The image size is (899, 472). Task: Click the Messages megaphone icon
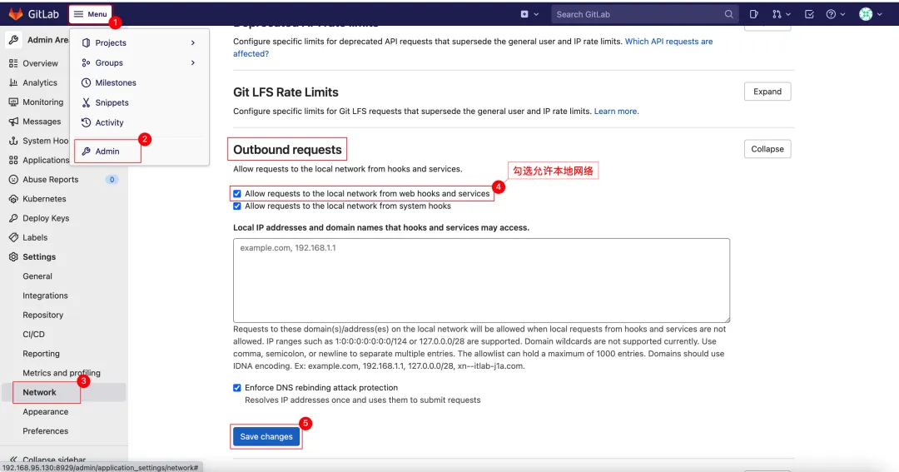(13, 122)
